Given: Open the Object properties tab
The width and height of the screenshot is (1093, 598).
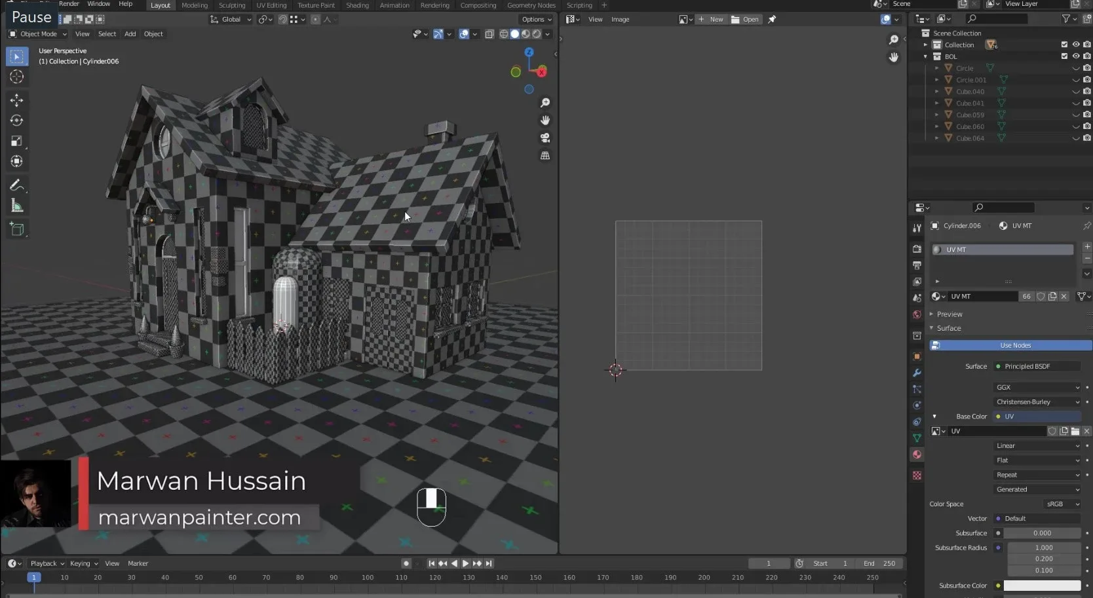Looking at the screenshot, I should pyautogui.click(x=917, y=356).
